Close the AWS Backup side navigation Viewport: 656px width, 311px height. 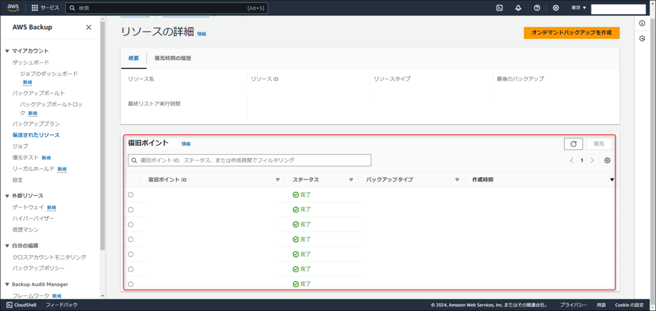click(89, 27)
